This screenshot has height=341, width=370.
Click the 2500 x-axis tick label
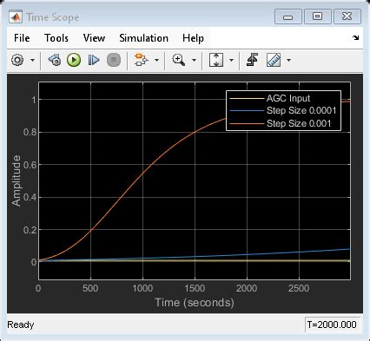click(x=299, y=288)
